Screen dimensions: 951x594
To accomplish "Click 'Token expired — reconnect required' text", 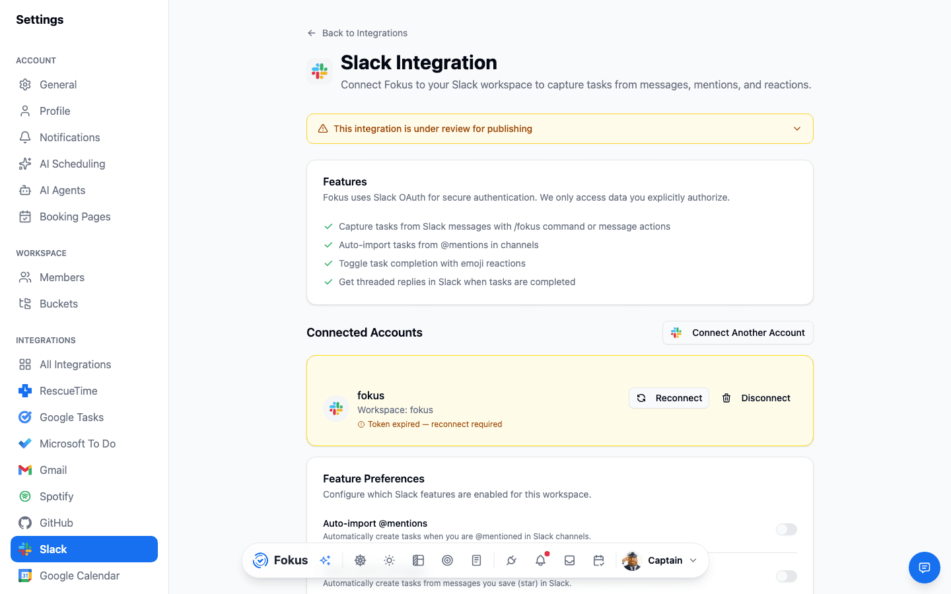I will pos(435,424).
